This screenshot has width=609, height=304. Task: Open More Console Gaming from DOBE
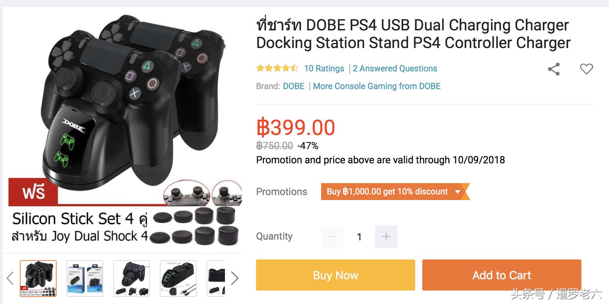click(377, 86)
